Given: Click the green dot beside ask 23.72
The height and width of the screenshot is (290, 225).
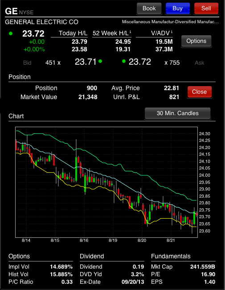Looking at the screenshot, I should [x=124, y=61].
